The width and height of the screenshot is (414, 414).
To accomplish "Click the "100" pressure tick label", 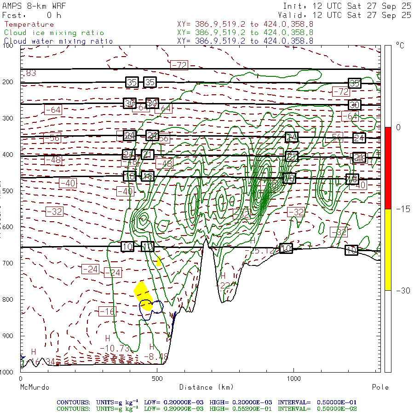I will point(8,46).
